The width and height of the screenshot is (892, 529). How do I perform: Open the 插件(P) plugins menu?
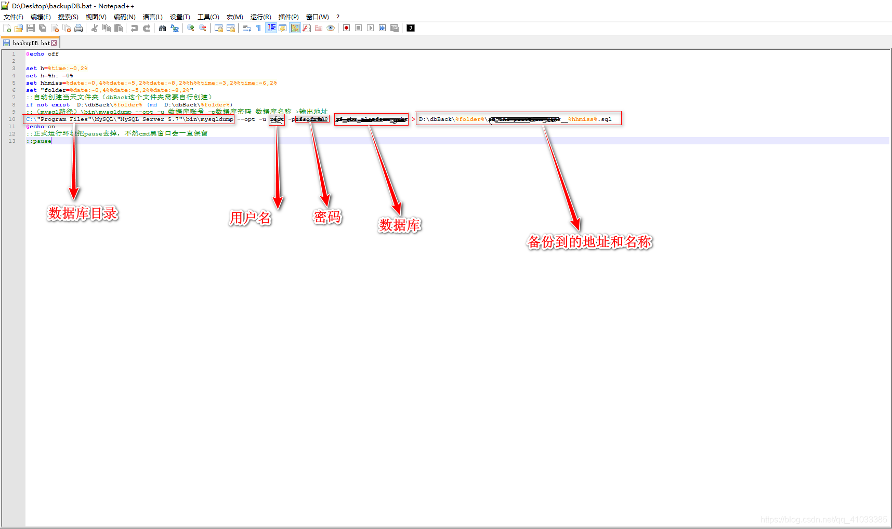(x=288, y=17)
